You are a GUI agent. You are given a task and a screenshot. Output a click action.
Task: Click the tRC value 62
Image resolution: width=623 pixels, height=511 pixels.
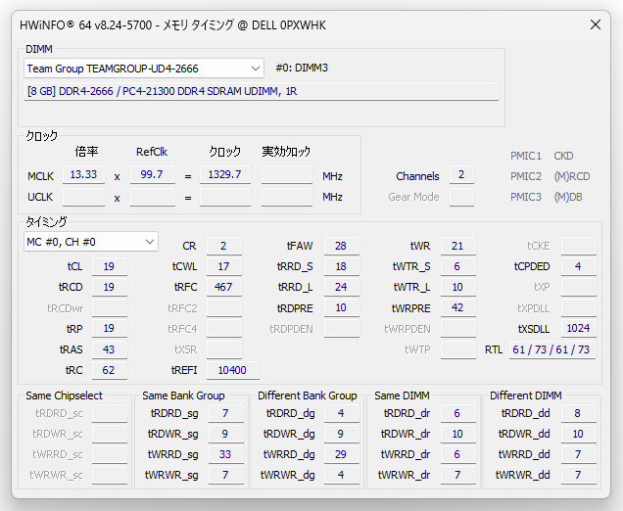(110, 370)
